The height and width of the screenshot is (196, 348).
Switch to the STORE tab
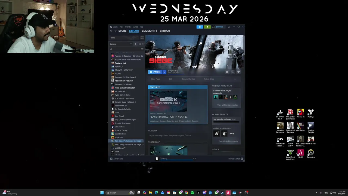(x=122, y=31)
